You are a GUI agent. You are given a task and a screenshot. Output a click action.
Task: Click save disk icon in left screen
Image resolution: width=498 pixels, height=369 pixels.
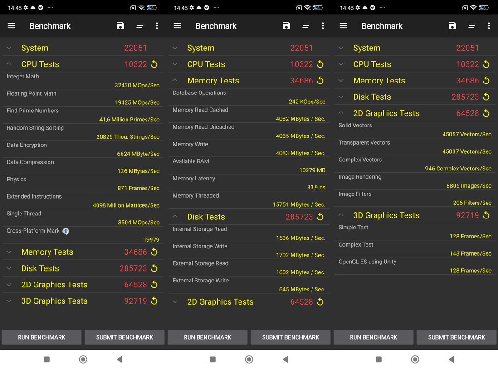[120, 26]
